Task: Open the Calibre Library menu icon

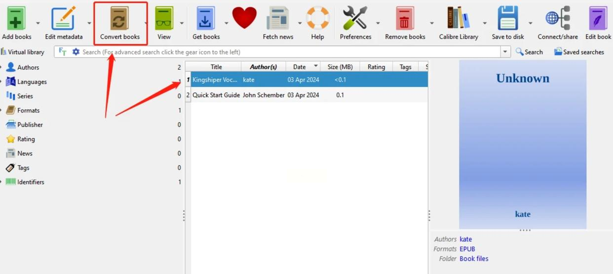Action: (459, 18)
